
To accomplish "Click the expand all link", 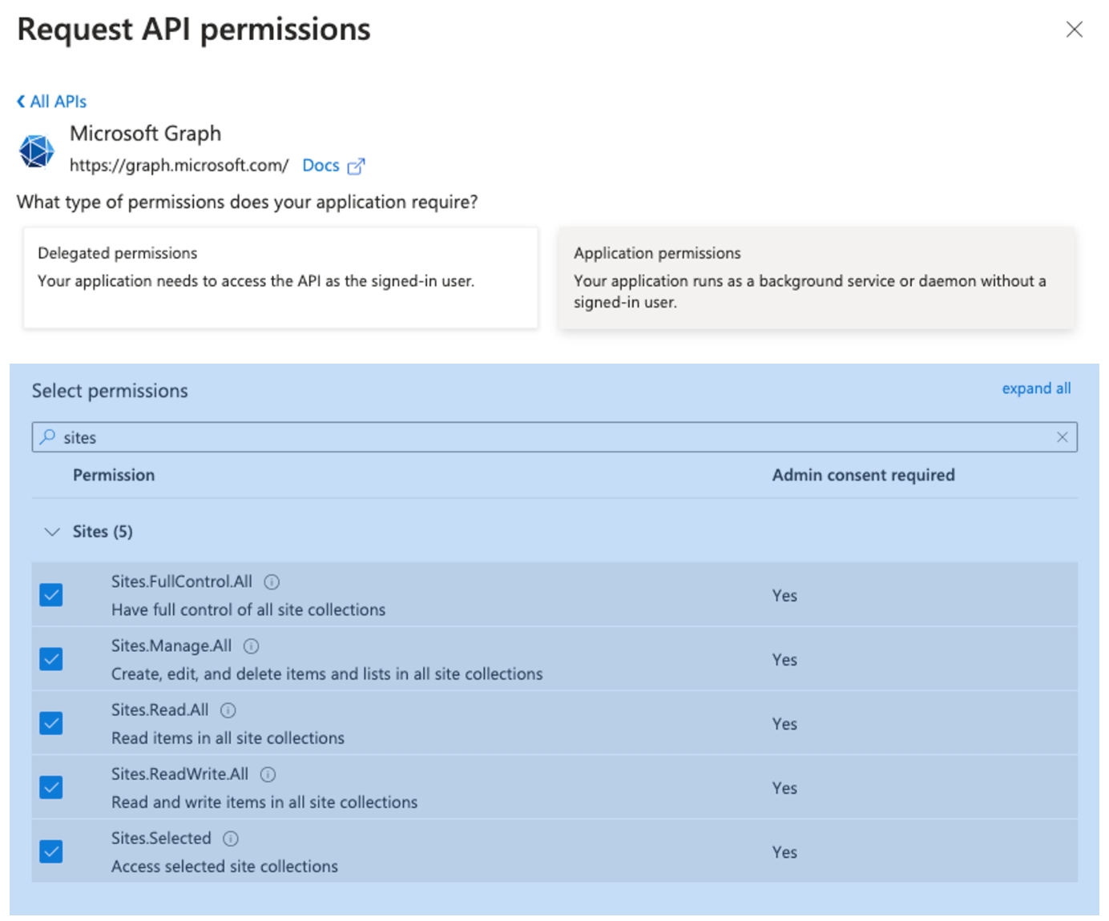I will (x=1036, y=388).
